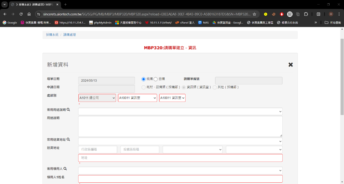Open the Chrome three-dot menu
This screenshot has height=184, width=344.
(339, 14)
